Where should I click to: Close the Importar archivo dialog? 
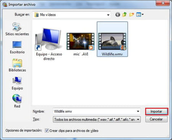(x=163, y=3)
